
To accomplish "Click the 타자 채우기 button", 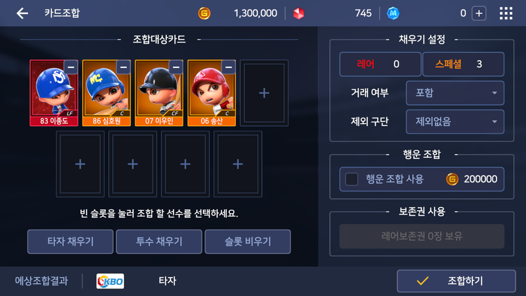I will point(70,241).
